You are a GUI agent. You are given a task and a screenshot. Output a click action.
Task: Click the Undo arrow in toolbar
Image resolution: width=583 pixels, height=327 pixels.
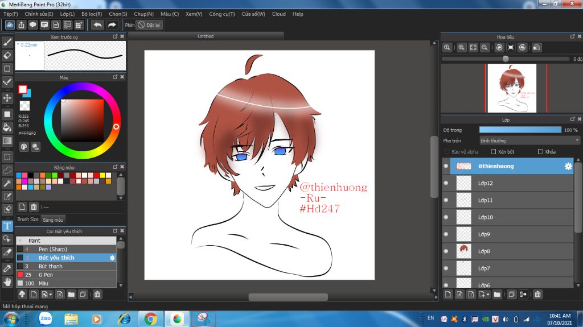(98, 25)
